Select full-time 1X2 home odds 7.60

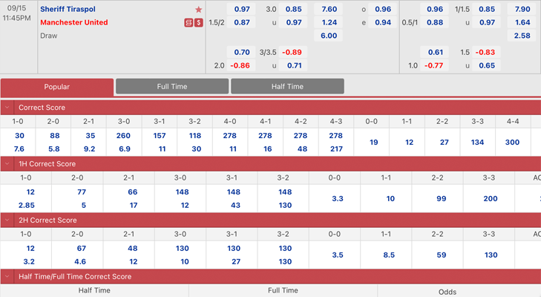point(329,10)
